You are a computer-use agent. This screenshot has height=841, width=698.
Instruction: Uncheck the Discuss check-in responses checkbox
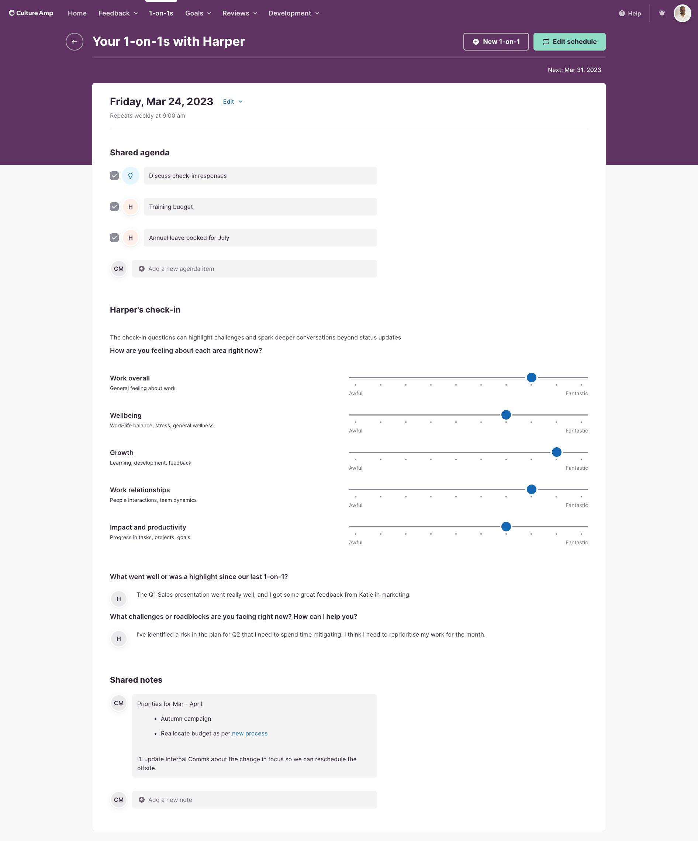click(x=114, y=176)
